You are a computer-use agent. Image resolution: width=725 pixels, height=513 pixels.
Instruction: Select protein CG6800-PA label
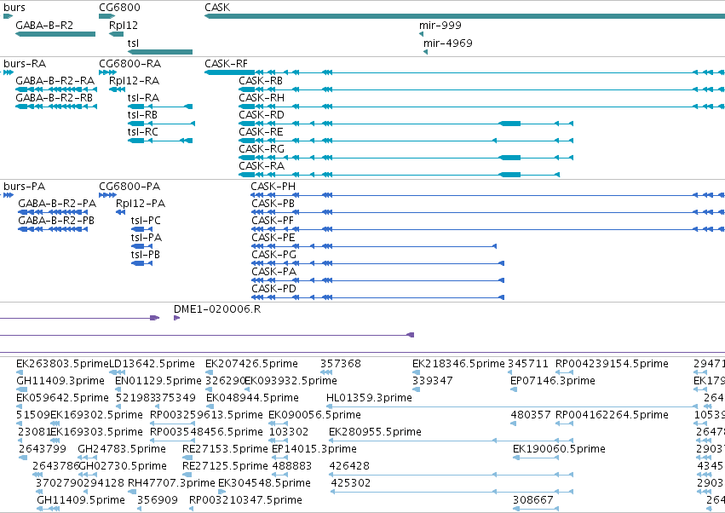tap(129, 187)
